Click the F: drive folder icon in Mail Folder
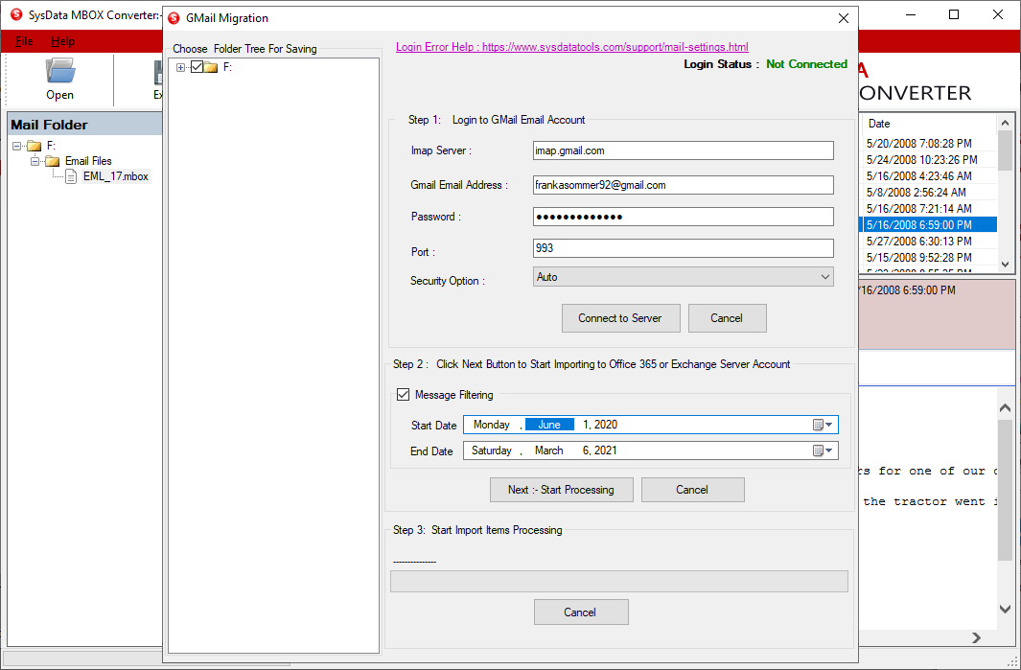The image size is (1021, 670). (x=35, y=146)
